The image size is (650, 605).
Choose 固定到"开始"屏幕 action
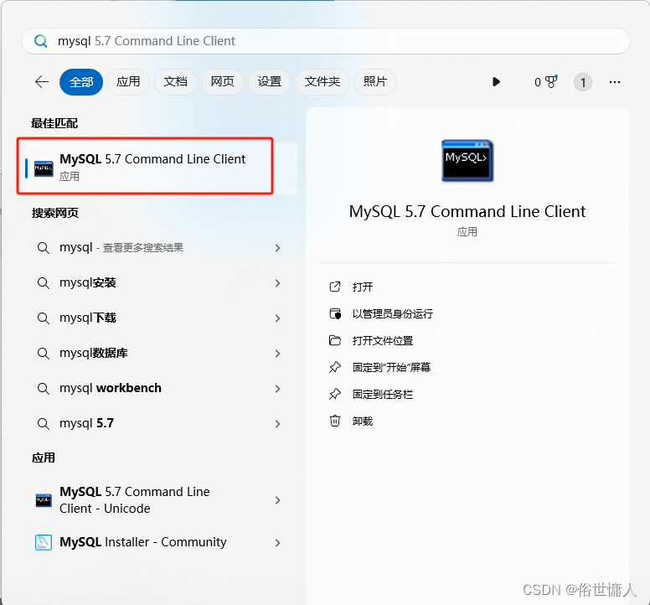click(x=391, y=367)
